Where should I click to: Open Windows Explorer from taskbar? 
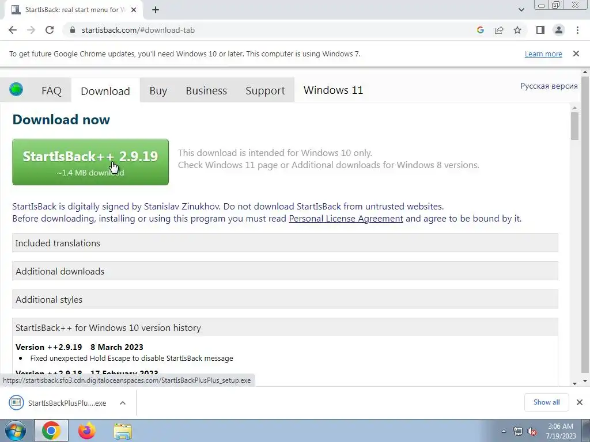pyautogui.click(x=123, y=430)
